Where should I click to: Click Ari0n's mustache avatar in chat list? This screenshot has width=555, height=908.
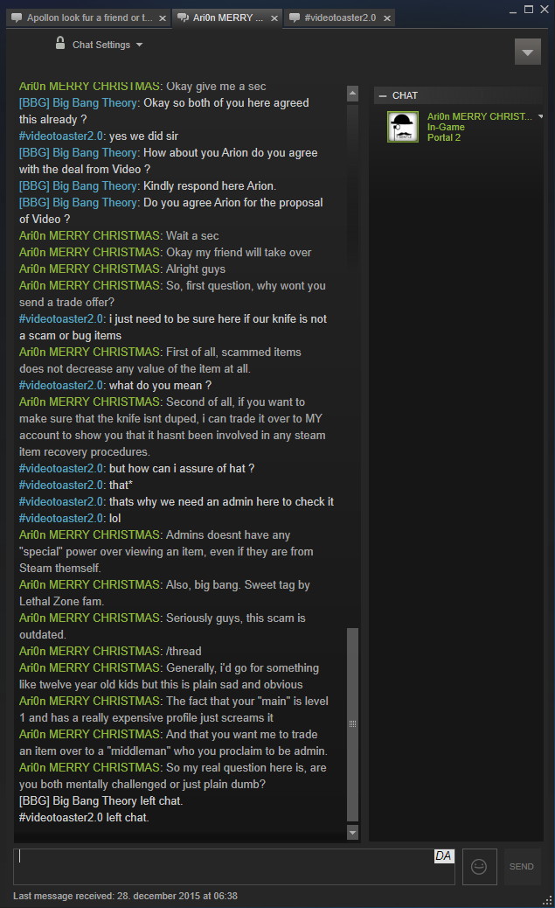[403, 127]
